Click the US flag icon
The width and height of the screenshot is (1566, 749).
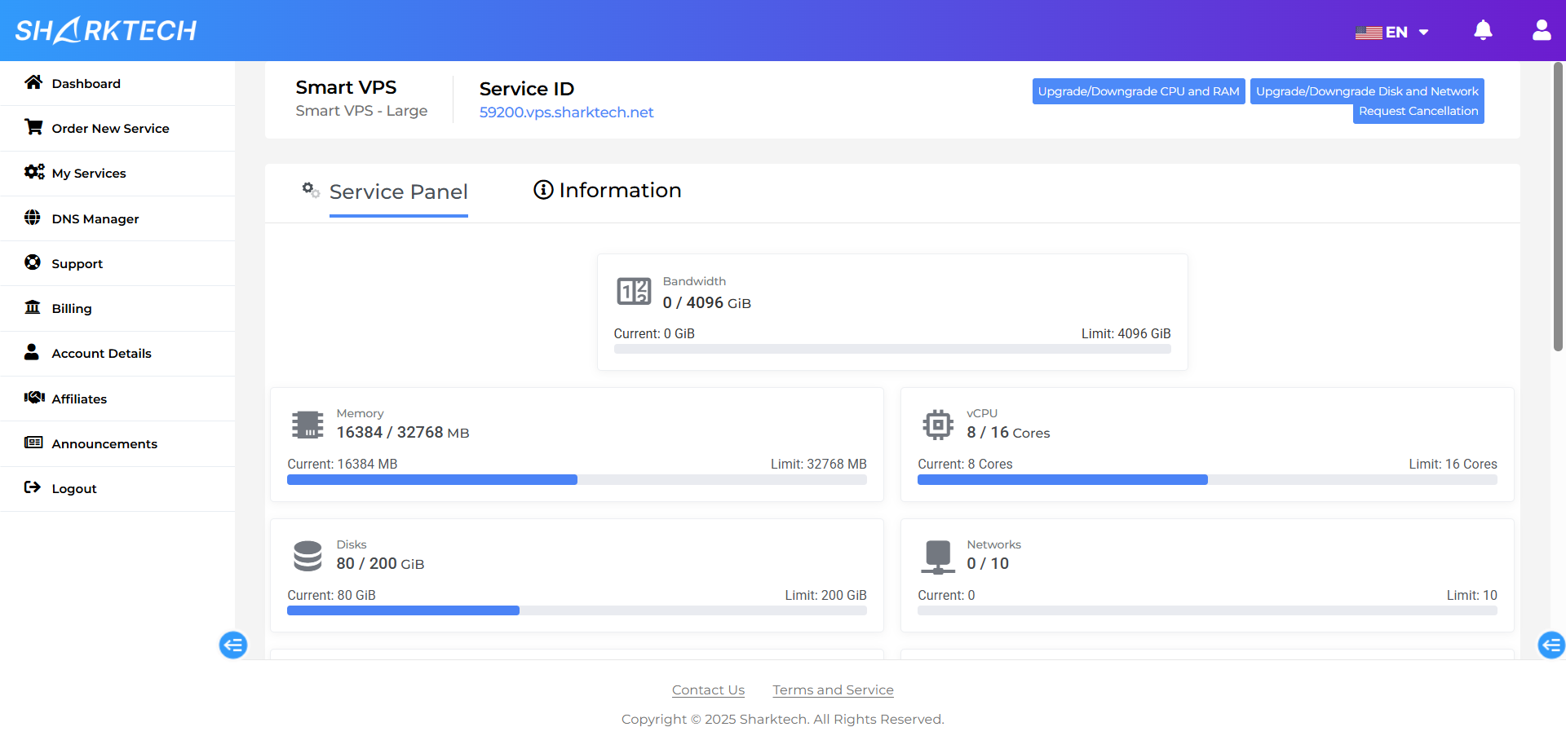tap(1369, 33)
